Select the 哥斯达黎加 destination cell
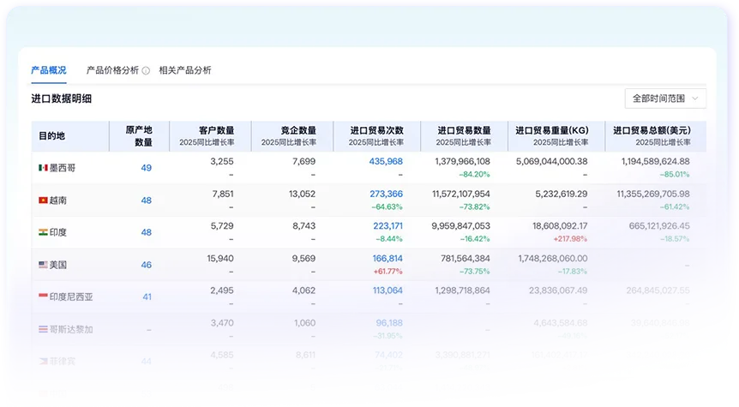 coord(71,329)
